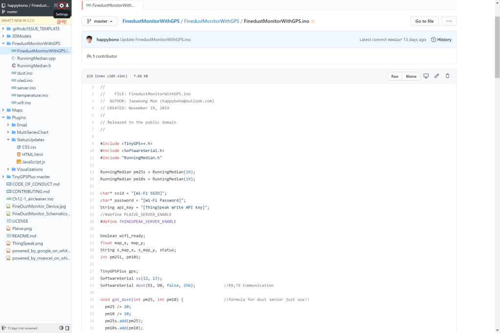Click the WHAT'S NEW IN 5.2.0 banner

point(18,21)
